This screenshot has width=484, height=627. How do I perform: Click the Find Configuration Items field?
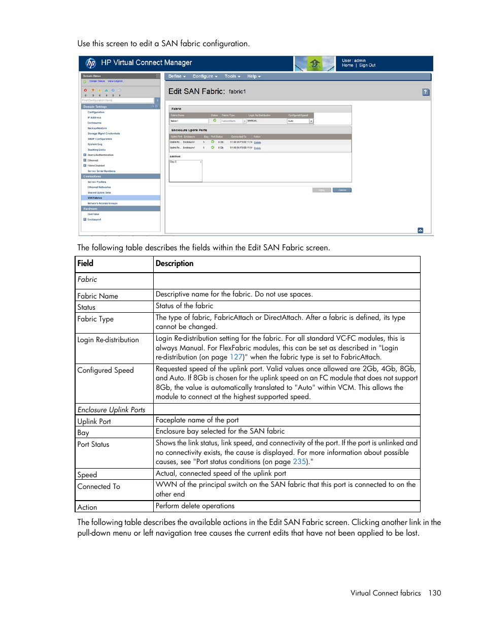click(117, 101)
